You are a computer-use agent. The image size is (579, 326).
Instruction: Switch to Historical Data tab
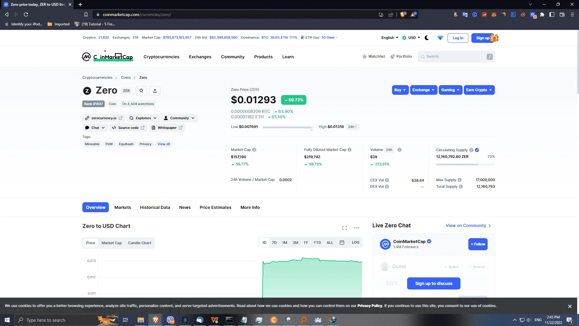click(155, 207)
